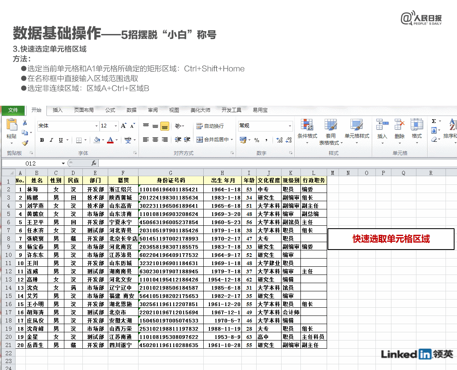The width and height of the screenshot is (457, 370).
Task: Open 单元格样式 cell styles
Action: (357, 131)
